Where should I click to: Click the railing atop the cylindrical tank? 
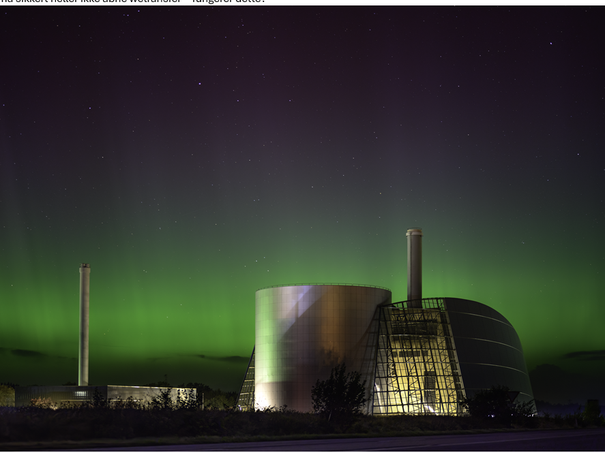click(x=323, y=287)
